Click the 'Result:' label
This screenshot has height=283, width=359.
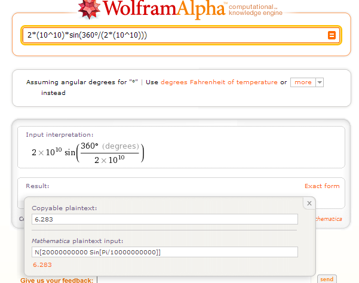click(37, 186)
